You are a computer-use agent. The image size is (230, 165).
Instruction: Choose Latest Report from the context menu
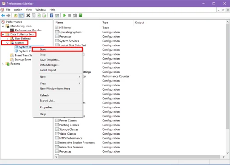(57, 70)
